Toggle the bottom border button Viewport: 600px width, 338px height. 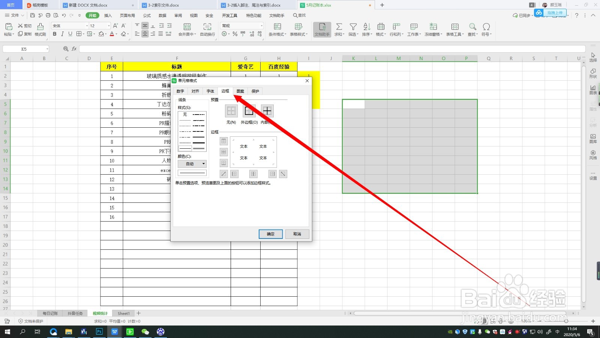pyautogui.click(x=224, y=163)
